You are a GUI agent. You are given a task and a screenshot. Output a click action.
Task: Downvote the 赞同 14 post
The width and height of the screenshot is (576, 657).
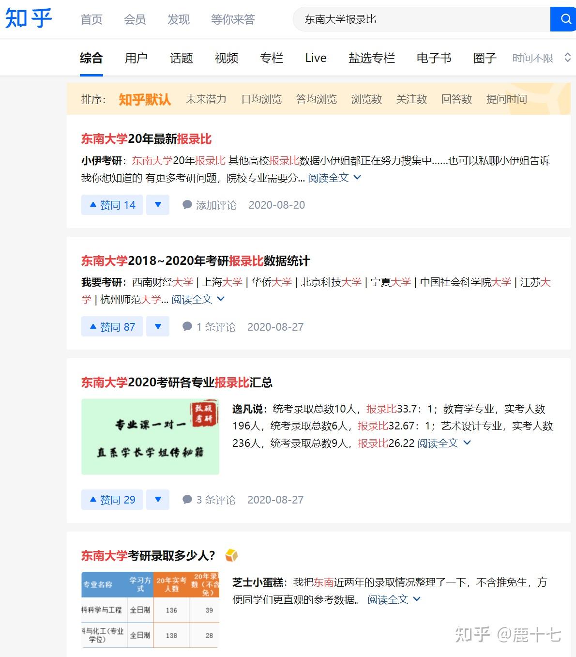158,205
